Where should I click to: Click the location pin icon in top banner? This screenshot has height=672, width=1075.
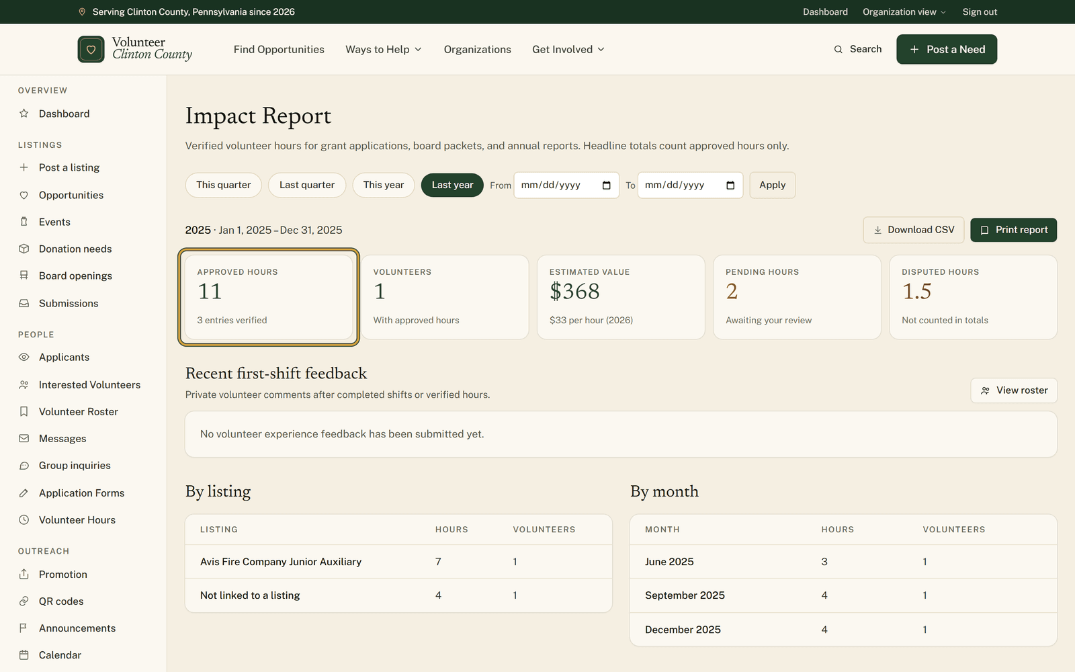(x=82, y=12)
